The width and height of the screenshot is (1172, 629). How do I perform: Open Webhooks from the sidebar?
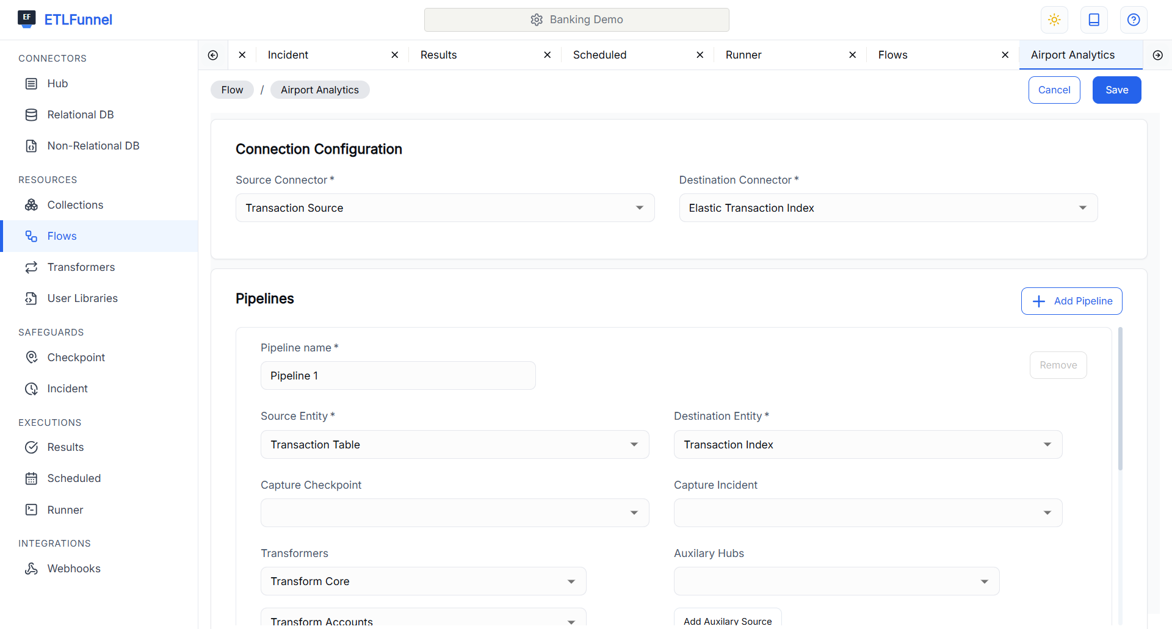click(x=73, y=569)
